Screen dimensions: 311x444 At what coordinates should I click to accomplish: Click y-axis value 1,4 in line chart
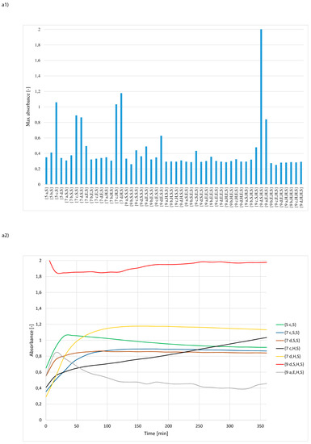point(39,308)
